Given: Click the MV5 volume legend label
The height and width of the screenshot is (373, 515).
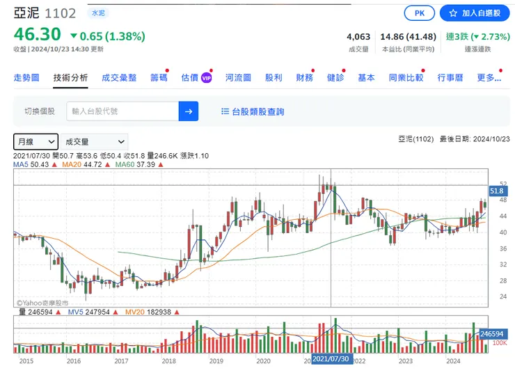Looking at the screenshot, I should pos(76,312).
